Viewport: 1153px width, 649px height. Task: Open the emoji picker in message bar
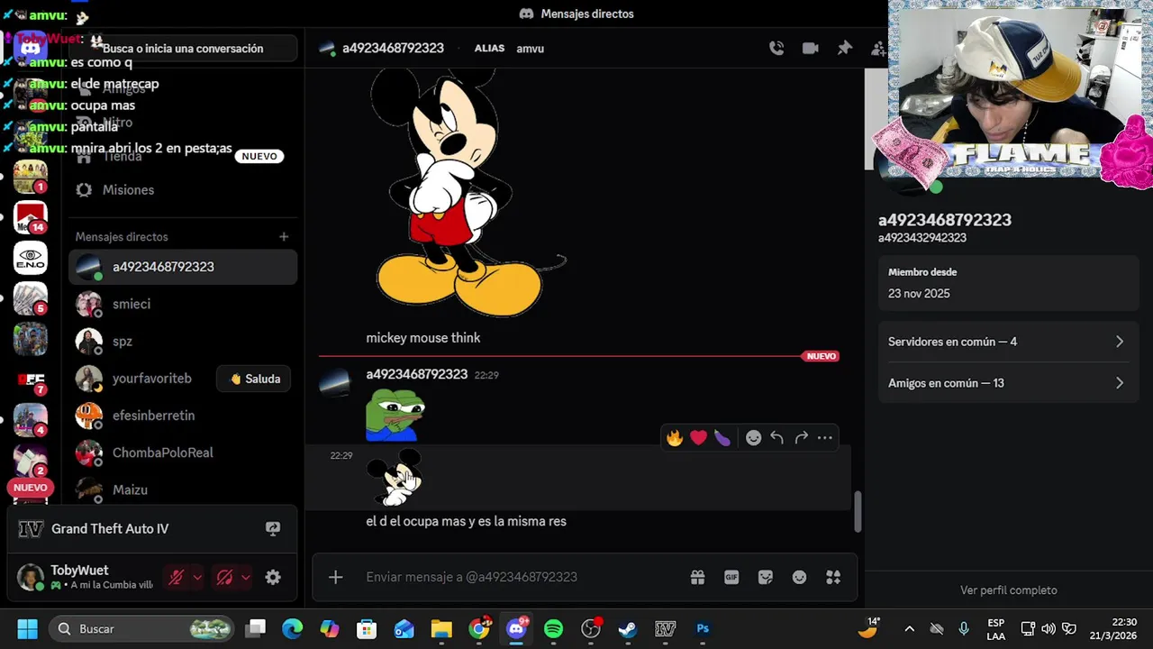click(799, 577)
